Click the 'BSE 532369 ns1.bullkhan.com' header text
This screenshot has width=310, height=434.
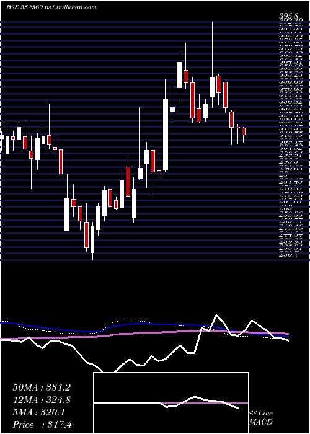[x=51, y=7]
